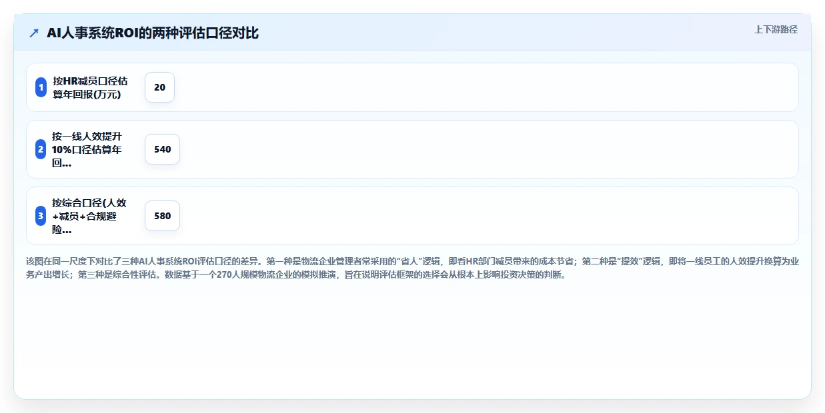Click the value box showing 580
This screenshot has height=413, width=825.
tap(162, 216)
